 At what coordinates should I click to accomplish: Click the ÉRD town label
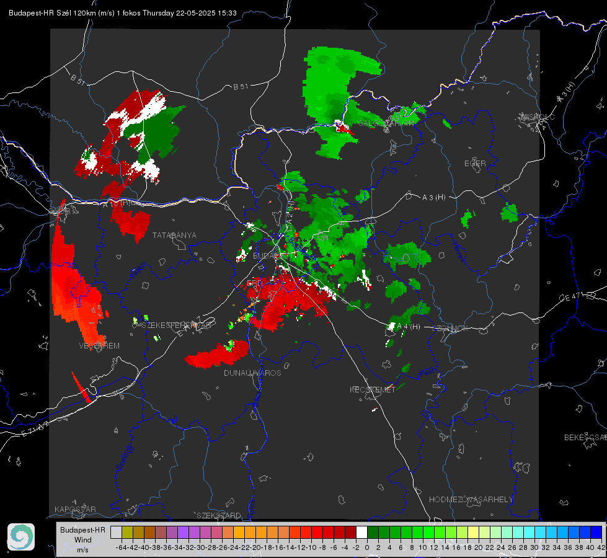coord(254,283)
